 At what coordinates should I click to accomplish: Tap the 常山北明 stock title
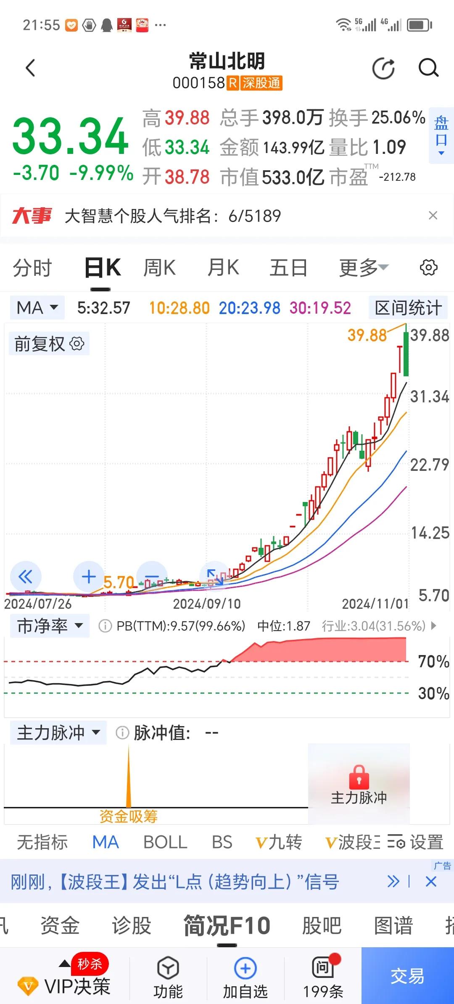click(227, 61)
